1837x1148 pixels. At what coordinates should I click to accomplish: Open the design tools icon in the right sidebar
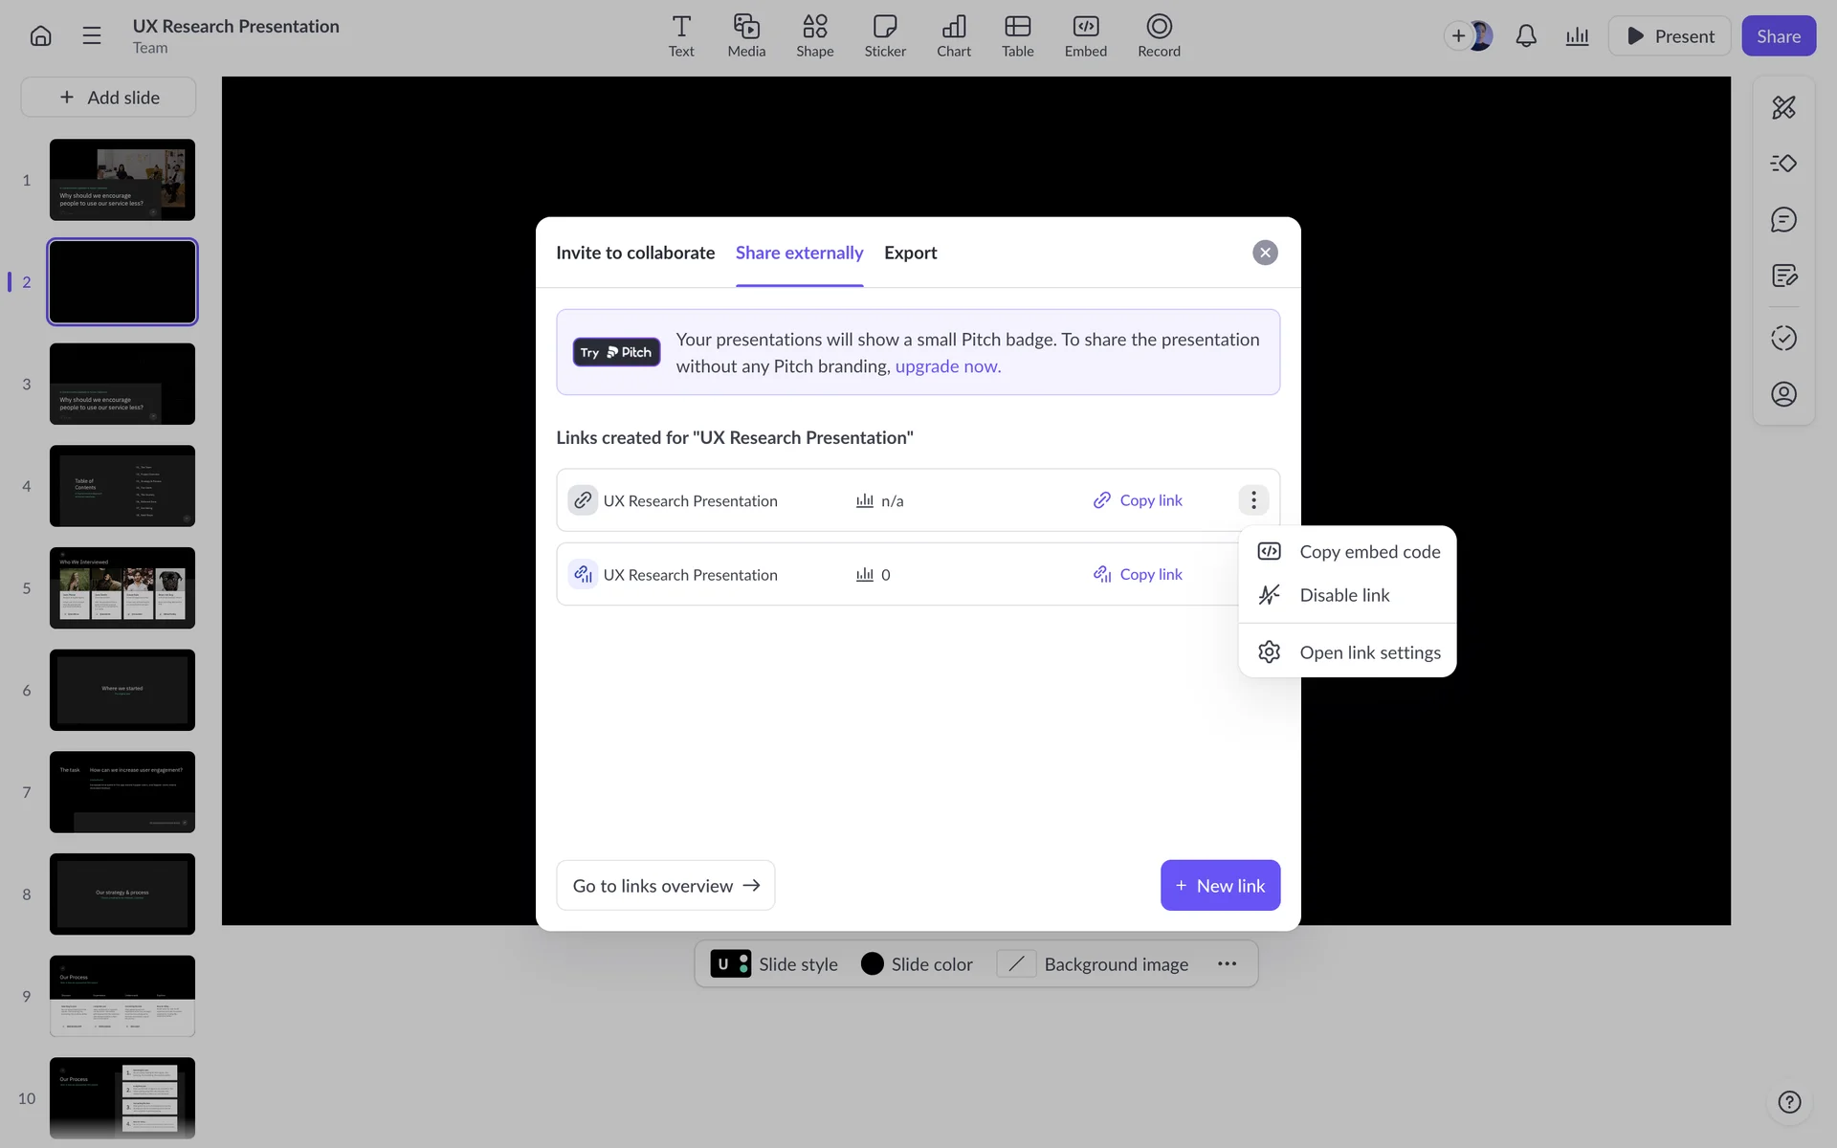pos(1783,107)
